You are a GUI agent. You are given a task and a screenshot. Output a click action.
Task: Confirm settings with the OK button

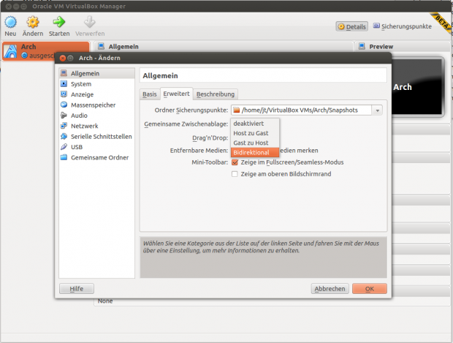coord(369,289)
